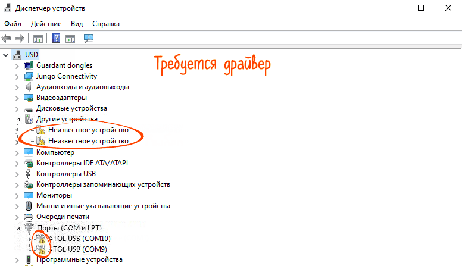
Task: Click the Другие устройства question mark icon
Action: tap(29, 119)
